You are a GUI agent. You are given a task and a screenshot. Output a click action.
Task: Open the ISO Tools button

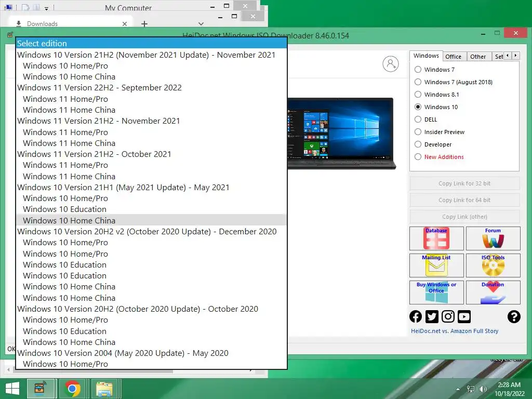point(493,265)
